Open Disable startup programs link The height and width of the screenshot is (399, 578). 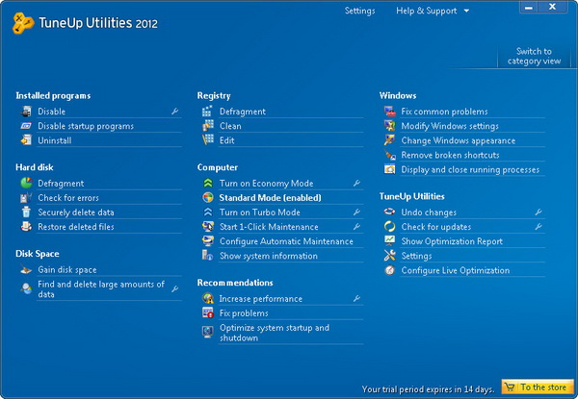pyautogui.click(x=86, y=126)
